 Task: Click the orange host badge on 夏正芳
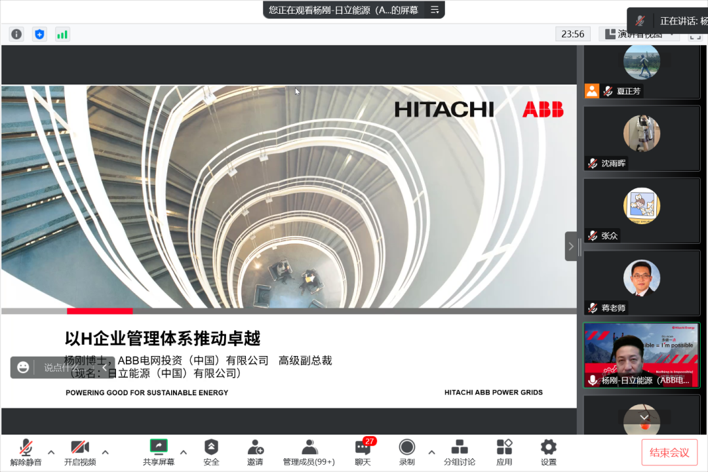click(592, 90)
